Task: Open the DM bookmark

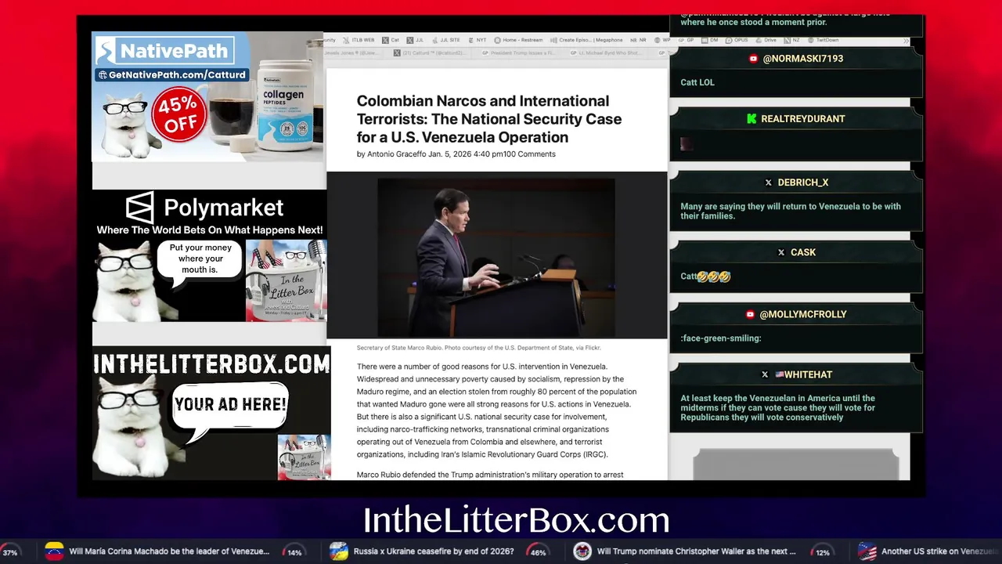Action: (710, 40)
